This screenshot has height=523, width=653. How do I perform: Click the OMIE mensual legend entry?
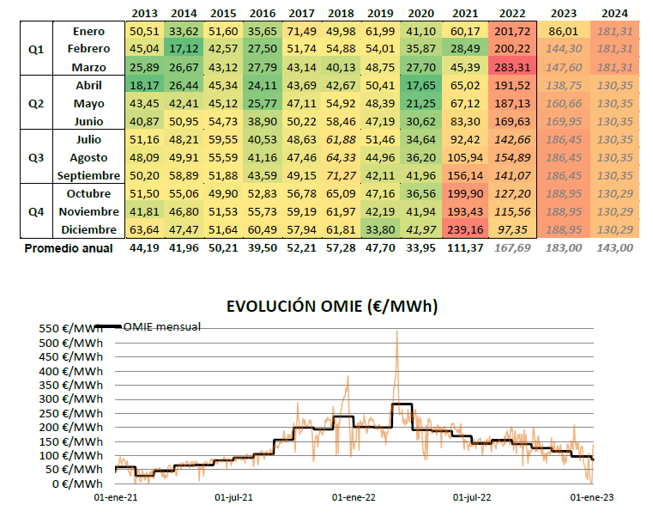point(148,326)
